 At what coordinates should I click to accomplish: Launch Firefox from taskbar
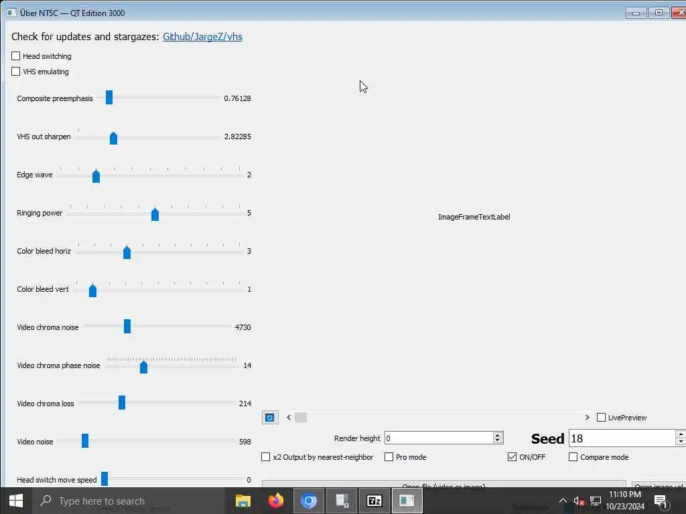click(x=275, y=501)
